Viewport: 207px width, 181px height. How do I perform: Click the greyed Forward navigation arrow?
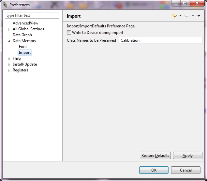(187, 16)
